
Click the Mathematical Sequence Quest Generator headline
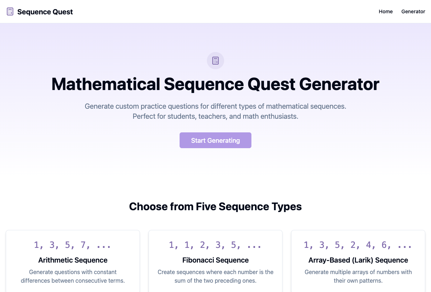tap(215, 84)
